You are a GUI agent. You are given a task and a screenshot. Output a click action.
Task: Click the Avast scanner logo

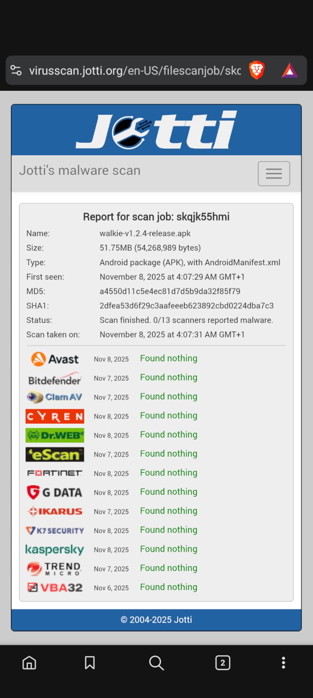tap(55, 359)
